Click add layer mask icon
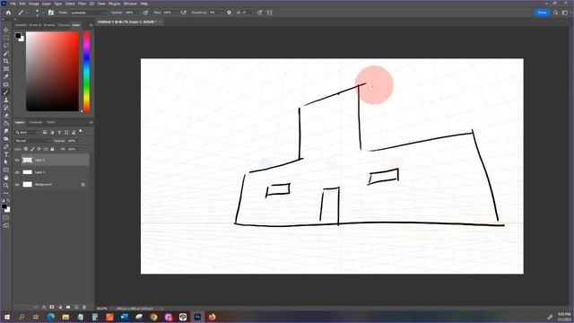 (x=52, y=307)
